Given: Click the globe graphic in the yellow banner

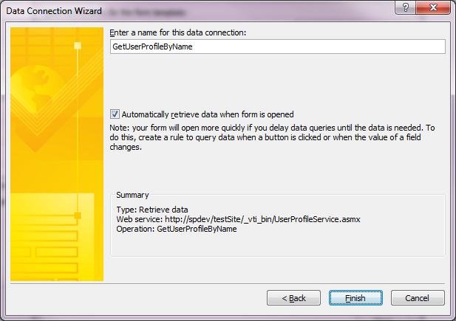Looking at the screenshot, I should click(35, 89).
